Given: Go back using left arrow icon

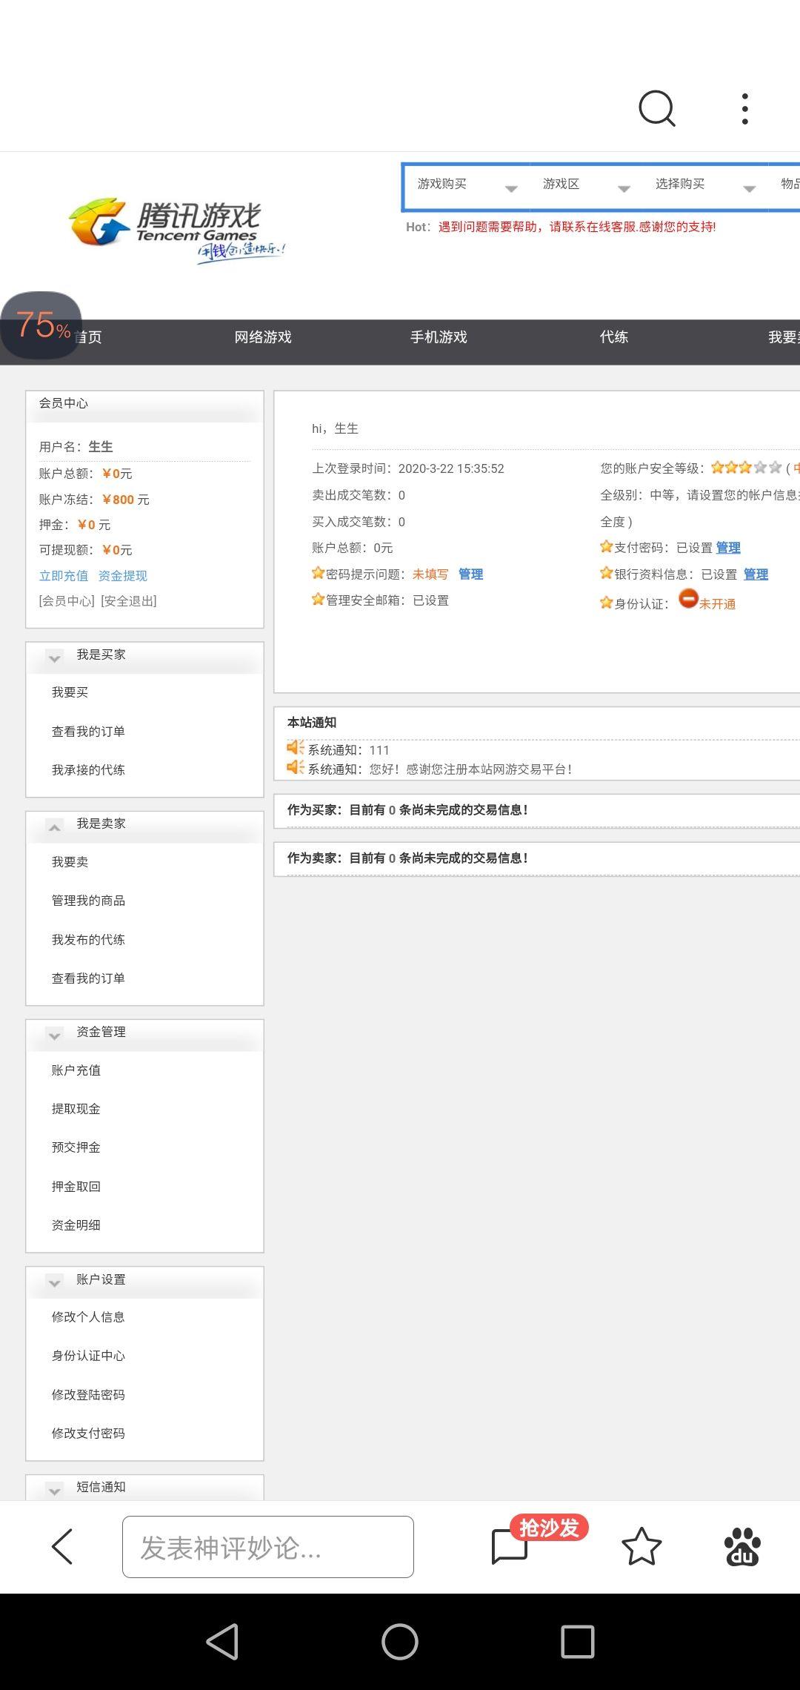Looking at the screenshot, I should pyautogui.click(x=62, y=1547).
